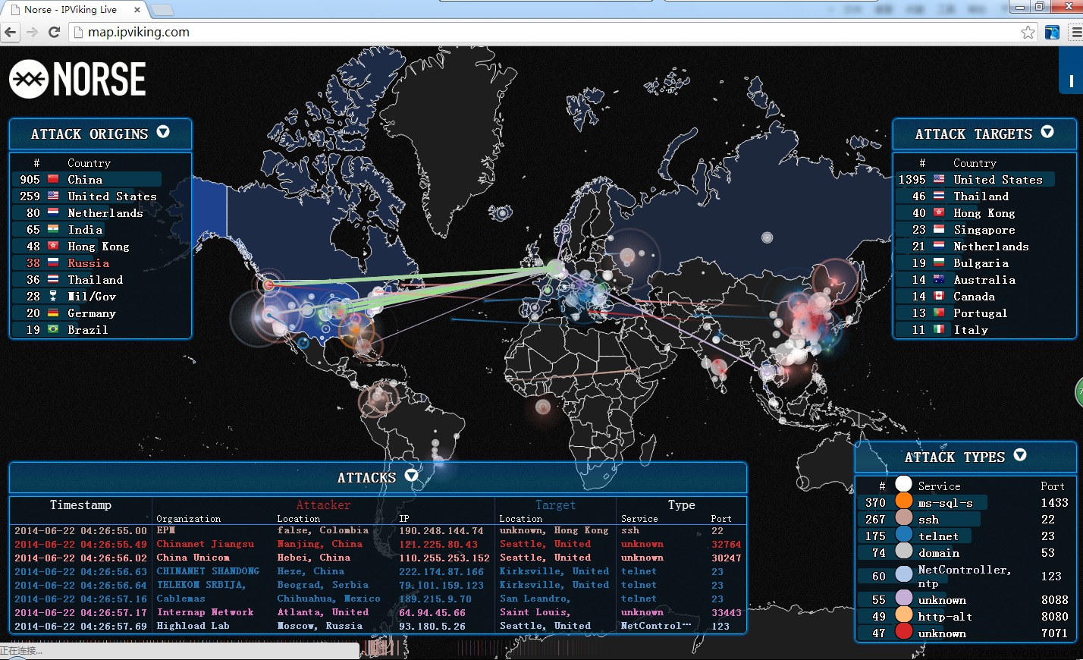Click the browser back arrow
Screen dimensions: 1083x660
pos(11,32)
